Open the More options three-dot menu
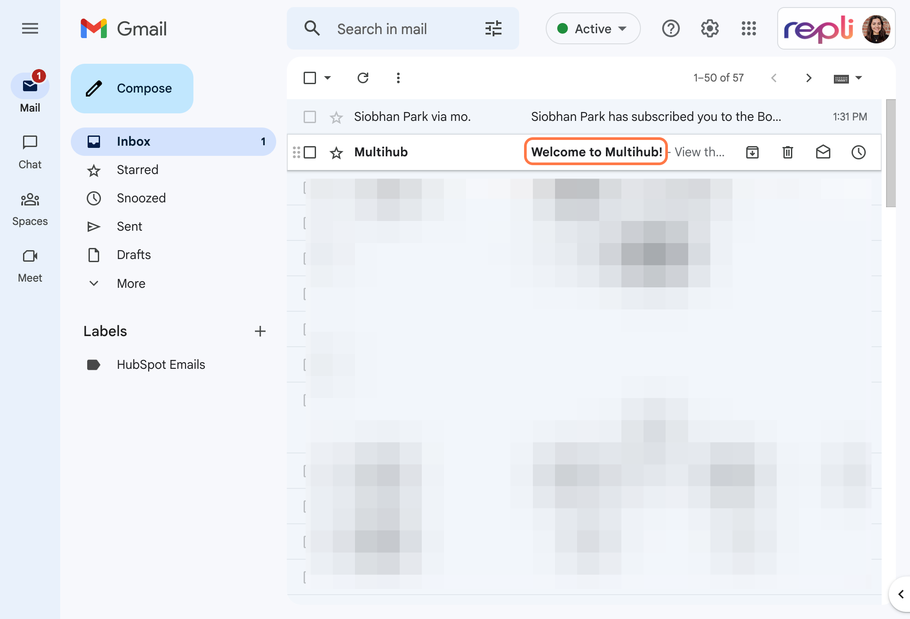This screenshot has width=910, height=619. [398, 78]
